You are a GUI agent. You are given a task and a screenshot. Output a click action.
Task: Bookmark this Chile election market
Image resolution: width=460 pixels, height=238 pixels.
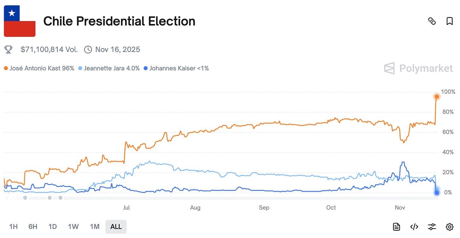(449, 21)
